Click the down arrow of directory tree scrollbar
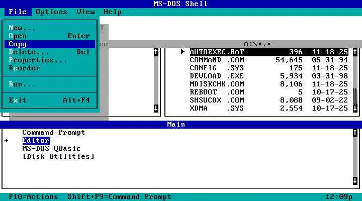The width and height of the screenshot is (362, 201). point(156,108)
